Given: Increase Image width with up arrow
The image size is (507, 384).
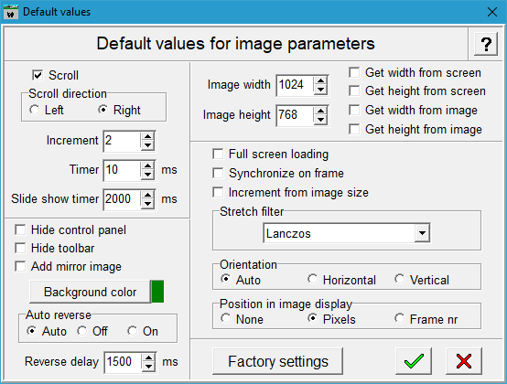Looking at the screenshot, I should [x=320, y=81].
